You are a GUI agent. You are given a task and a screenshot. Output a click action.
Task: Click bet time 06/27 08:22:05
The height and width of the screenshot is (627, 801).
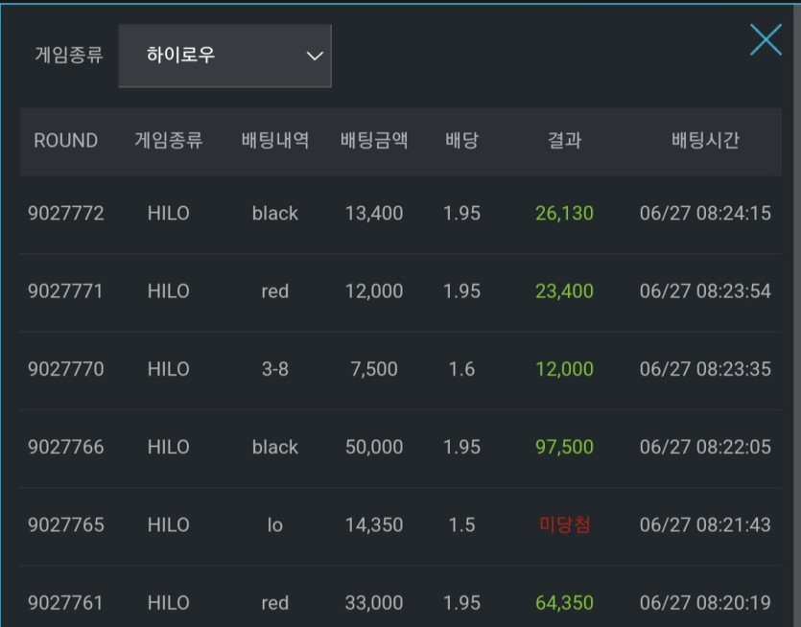point(705,448)
